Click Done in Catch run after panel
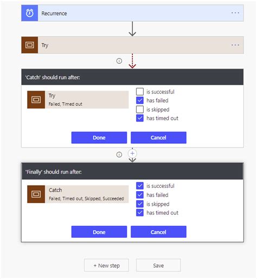257x279 pixels. pyautogui.click(x=99, y=138)
